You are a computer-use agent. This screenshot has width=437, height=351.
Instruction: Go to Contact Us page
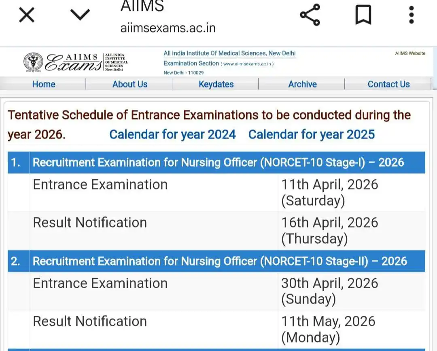(x=388, y=84)
